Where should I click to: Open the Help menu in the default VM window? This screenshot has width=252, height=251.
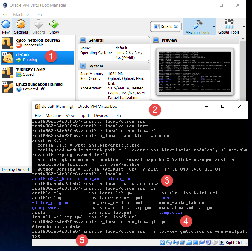(116, 115)
